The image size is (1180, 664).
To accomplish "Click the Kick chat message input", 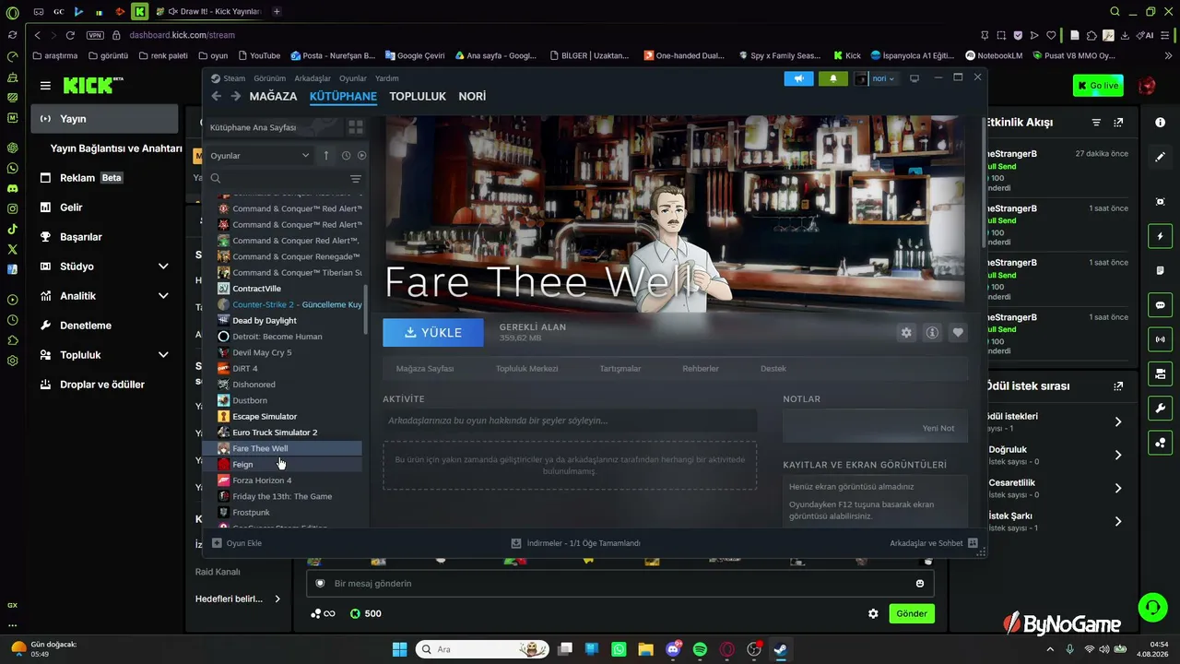I will (619, 583).
